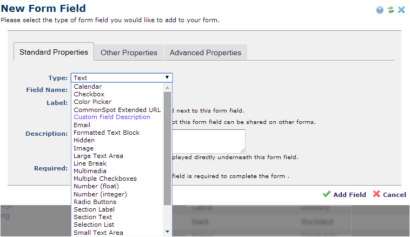Choose Calendar from the Type list
Screen dimensions: 410x237
pos(88,87)
